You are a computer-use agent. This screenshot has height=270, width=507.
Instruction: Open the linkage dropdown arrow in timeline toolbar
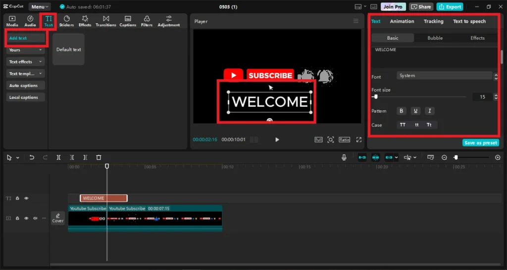[x=397, y=157]
